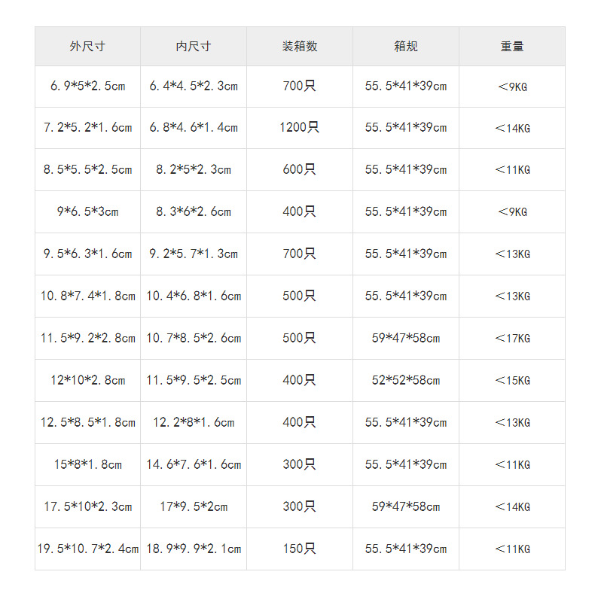Click outer size cell 19.5*10.7*2.4cm

(87, 549)
